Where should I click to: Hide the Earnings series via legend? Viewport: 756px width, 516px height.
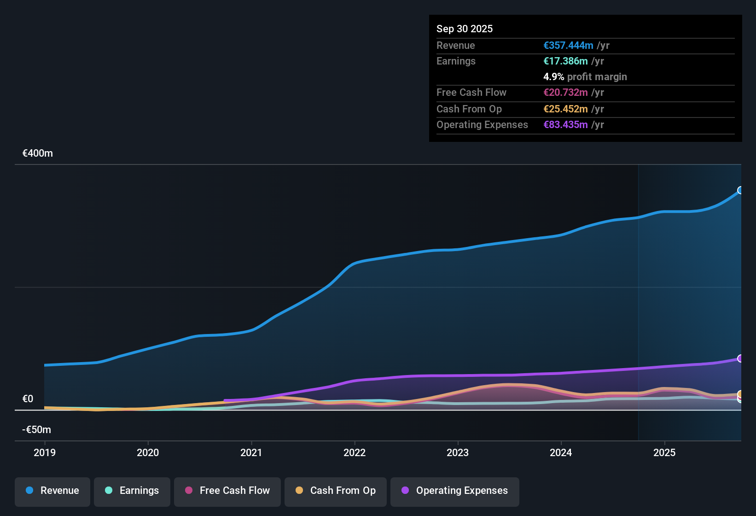point(132,491)
